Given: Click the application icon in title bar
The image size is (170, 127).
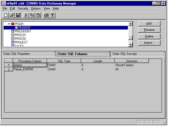Looking at the screenshot, I should 3,3.
